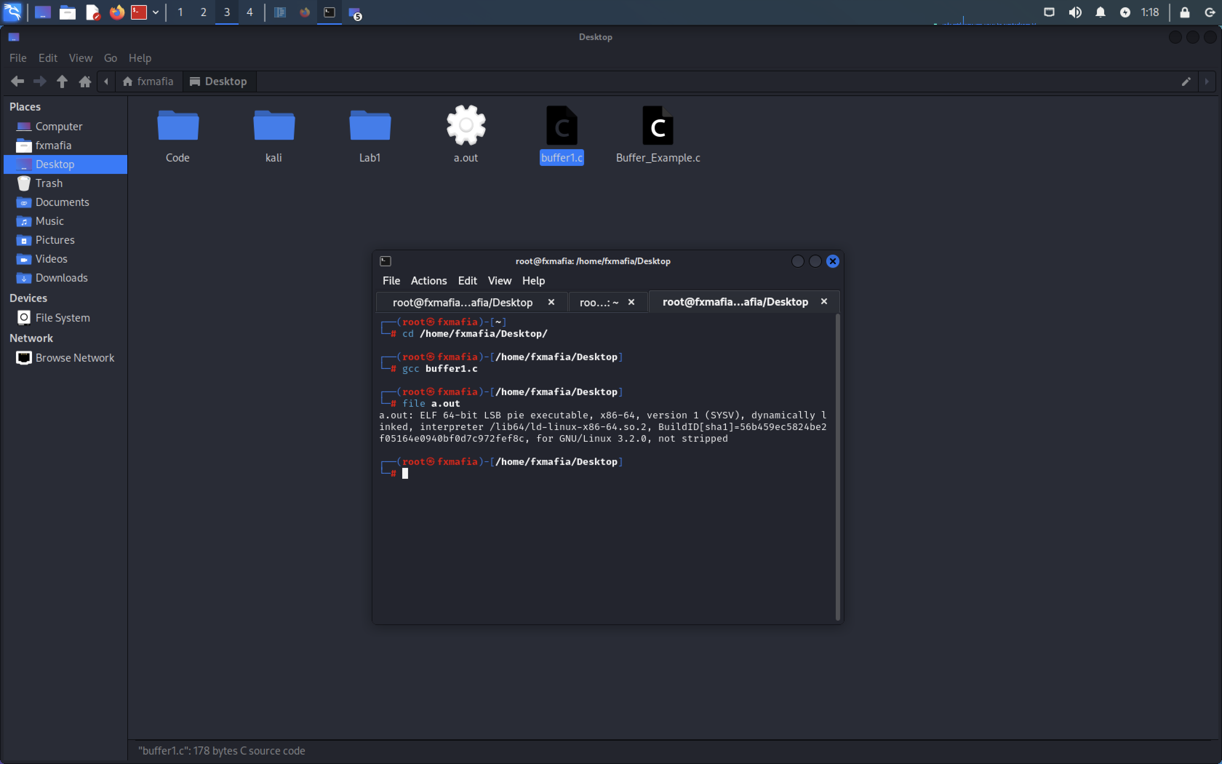Expand the terminal launcher dropdown arrow
The image size is (1222, 764).
tap(156, 12)
